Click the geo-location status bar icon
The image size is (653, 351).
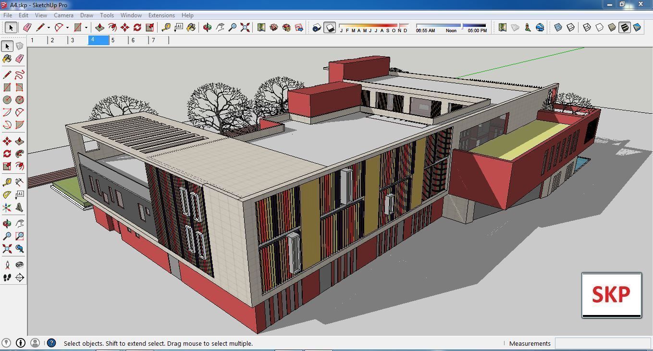coord(6,343)
